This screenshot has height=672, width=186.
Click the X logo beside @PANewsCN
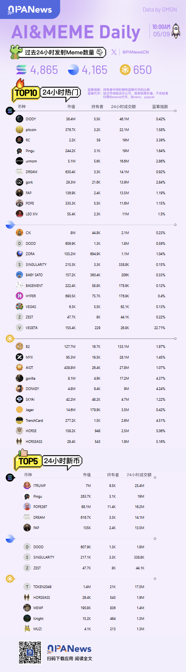coord(114,52)
